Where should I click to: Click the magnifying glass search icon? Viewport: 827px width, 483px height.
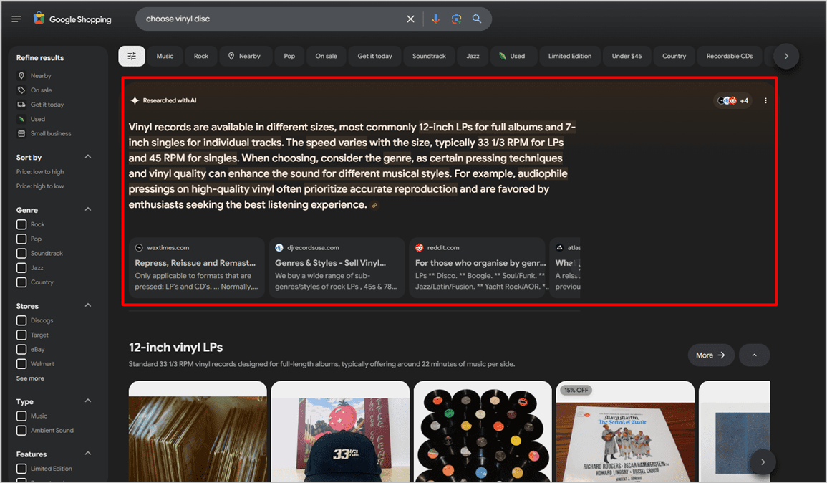pyautogui.click(x=477, y=19)
